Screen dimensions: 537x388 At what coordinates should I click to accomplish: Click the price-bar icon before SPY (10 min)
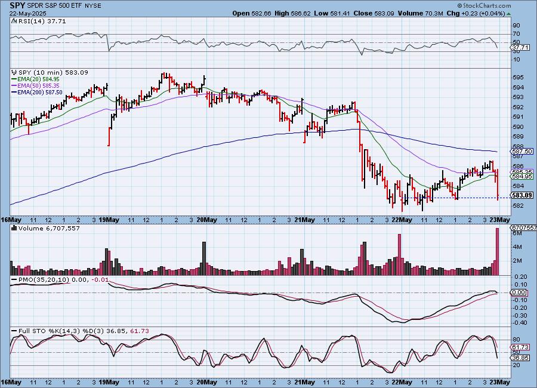tap(14, 72)
